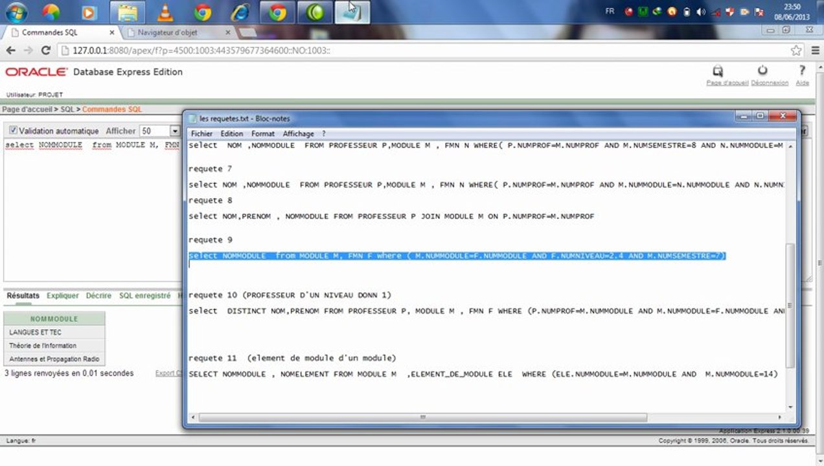
Task: Click the highlighted select NOMMODULE line in Notepad
Action: pos(457,256)
